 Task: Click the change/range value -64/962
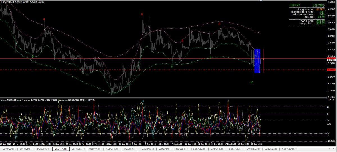point(320,10)
